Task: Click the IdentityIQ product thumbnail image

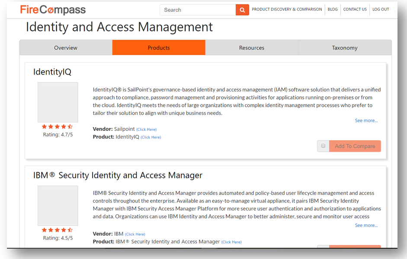Action: tap(58, 102)
